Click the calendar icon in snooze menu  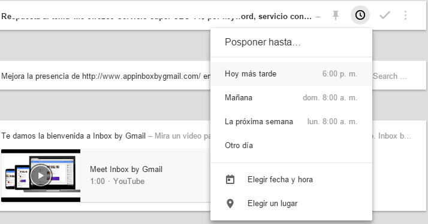(x=230, y=179)
